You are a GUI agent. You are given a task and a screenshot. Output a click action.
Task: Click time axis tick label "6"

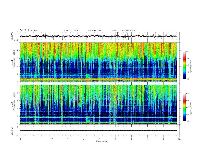pyautogui.click(x=116, y=139)
